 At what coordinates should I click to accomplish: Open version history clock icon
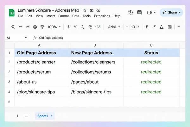pos(130,13)
